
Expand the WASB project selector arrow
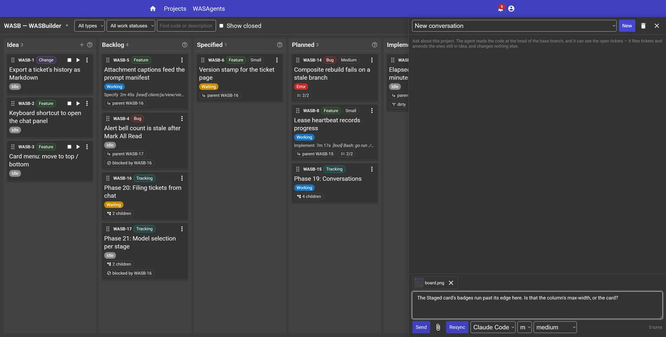[x=67, y=26]
